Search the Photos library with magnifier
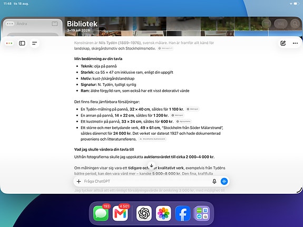 tap(295, 24)
